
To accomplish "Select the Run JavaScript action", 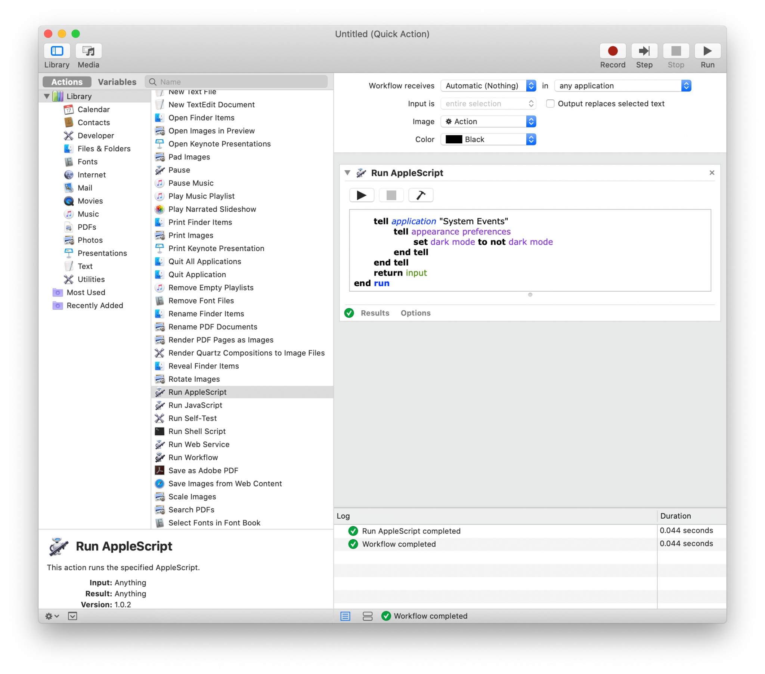I will tap(242, 405).
